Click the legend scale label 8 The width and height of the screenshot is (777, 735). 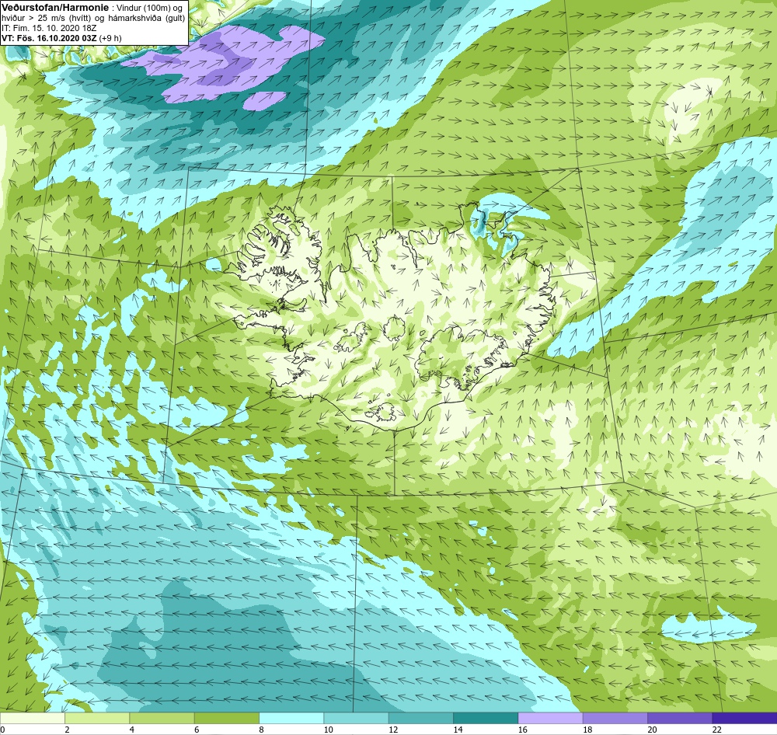tap(261, 730)
